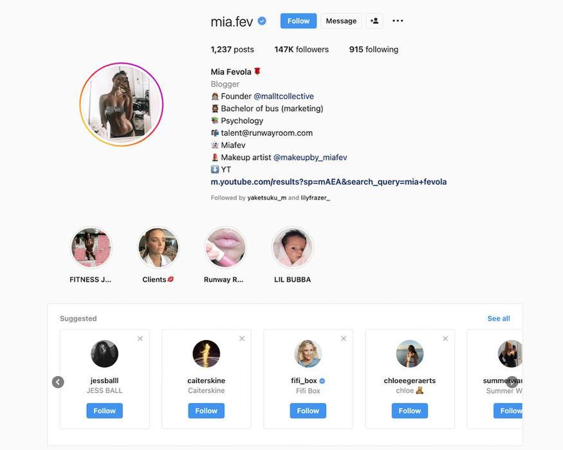Dismiss the jessballl suggestion card
The width and height of the screenshot is (563, 450).
click(140, 339)
